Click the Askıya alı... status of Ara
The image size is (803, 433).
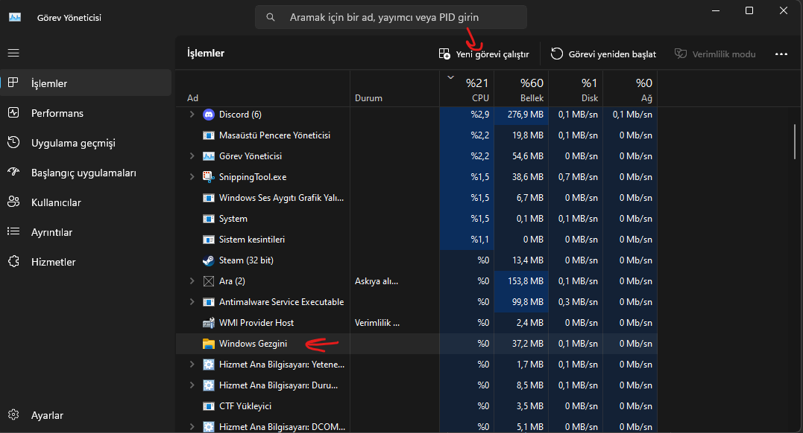pyautogui.click(x=377, y=281)
